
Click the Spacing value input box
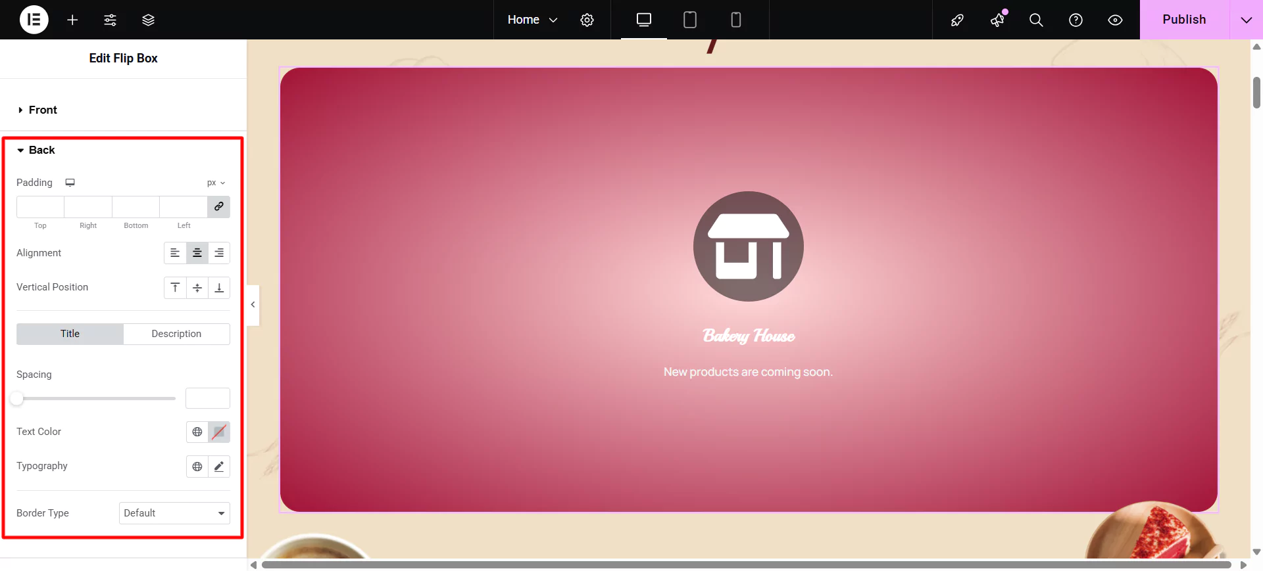click(208, 398)
